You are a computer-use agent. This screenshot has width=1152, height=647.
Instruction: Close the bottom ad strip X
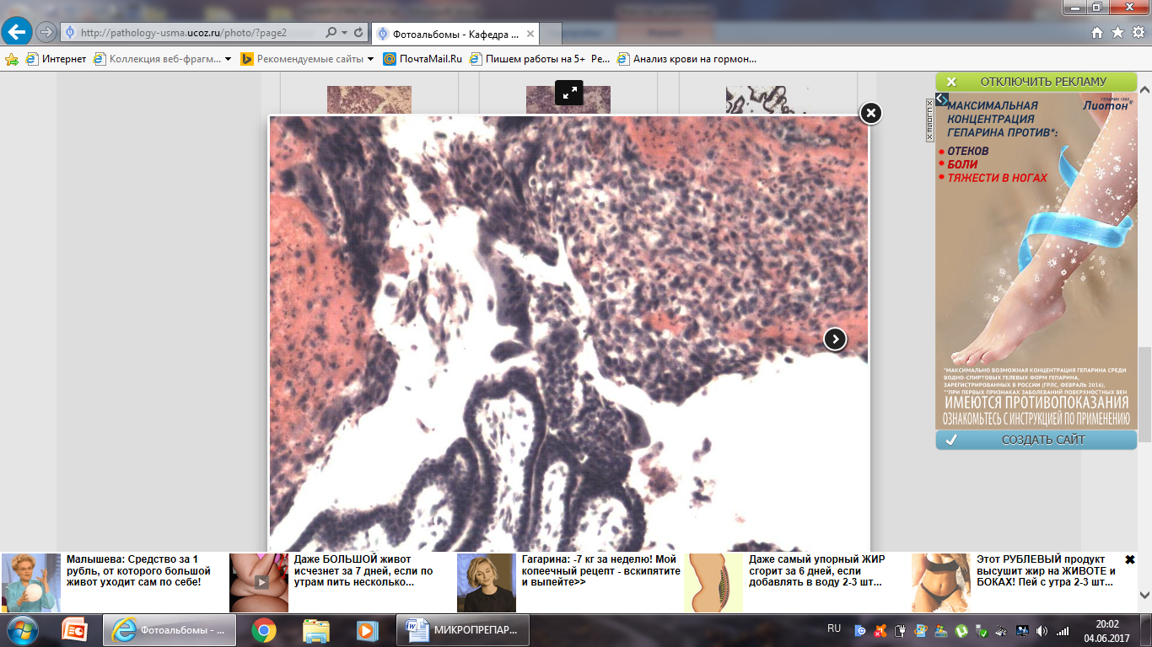click(x=1130, y=559)
